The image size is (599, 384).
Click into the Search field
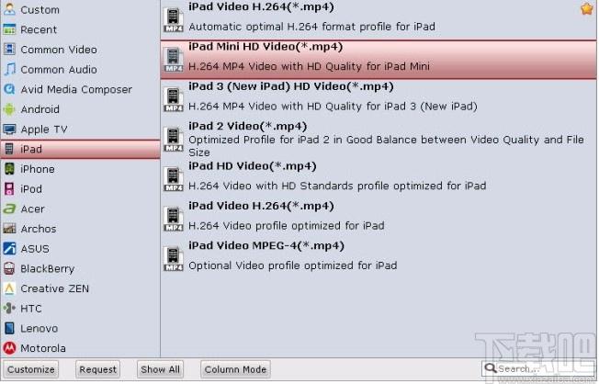(x=537, y=368)
